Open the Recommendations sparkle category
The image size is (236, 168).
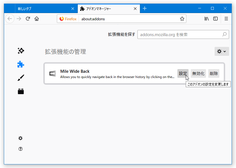pos(21,51)
